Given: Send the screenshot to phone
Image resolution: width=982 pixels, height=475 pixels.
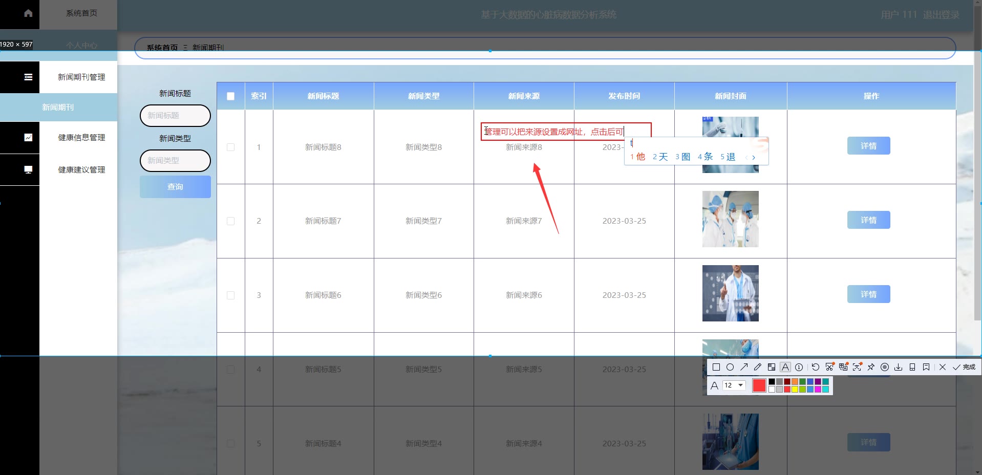Looking at the screenshot, I should click(912, 367).
